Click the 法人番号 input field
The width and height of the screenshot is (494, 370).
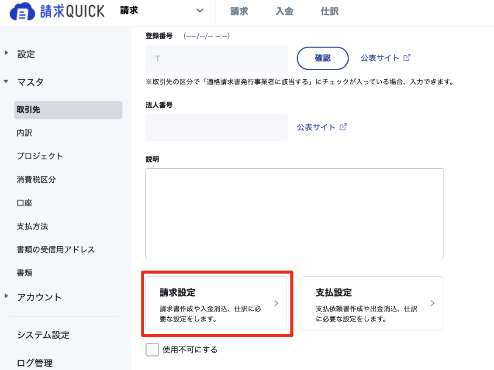tap(217, 127)
